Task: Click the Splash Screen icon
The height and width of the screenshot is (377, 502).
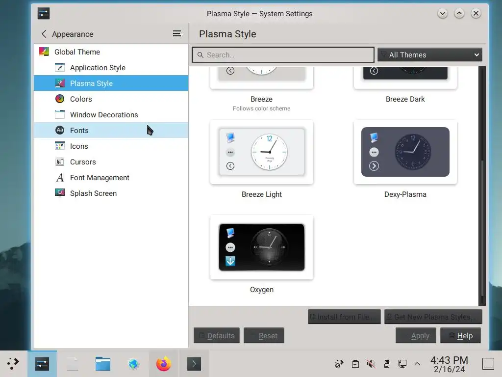Action: pos(59,193)
